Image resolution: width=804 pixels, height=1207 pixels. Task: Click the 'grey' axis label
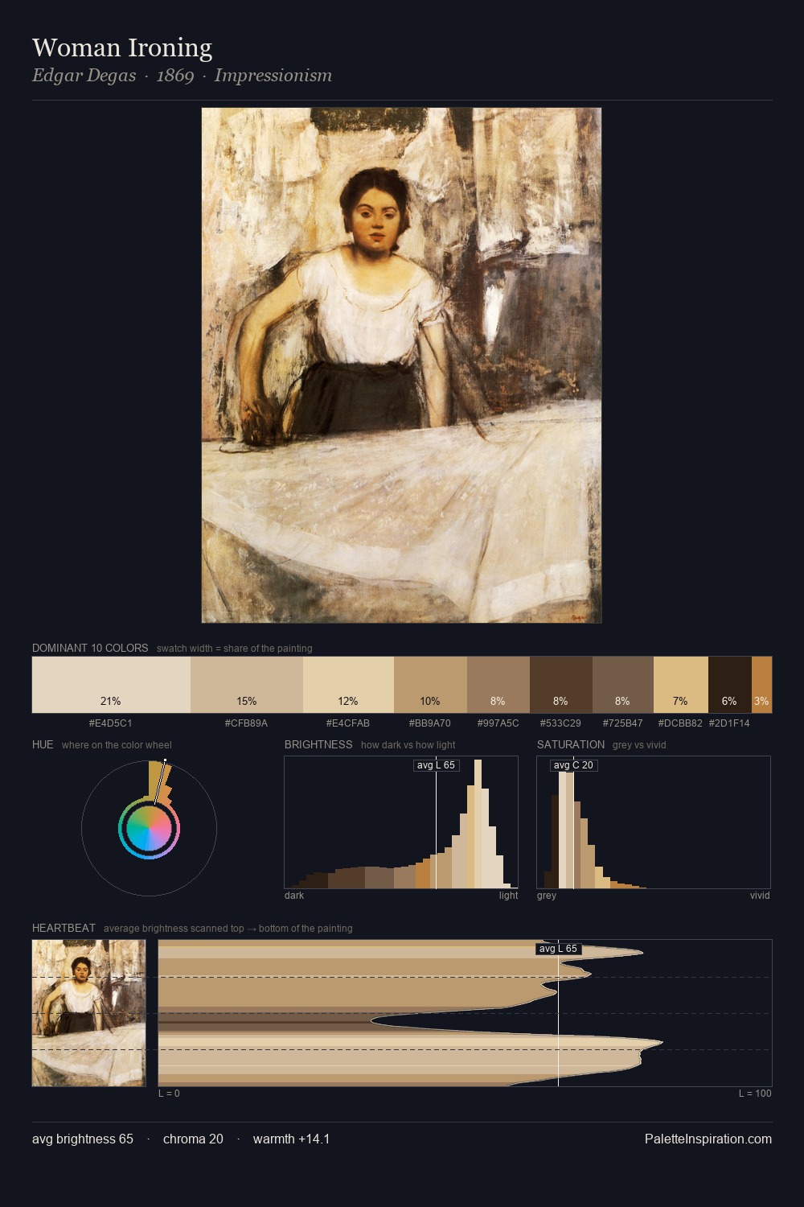(547, 896)
